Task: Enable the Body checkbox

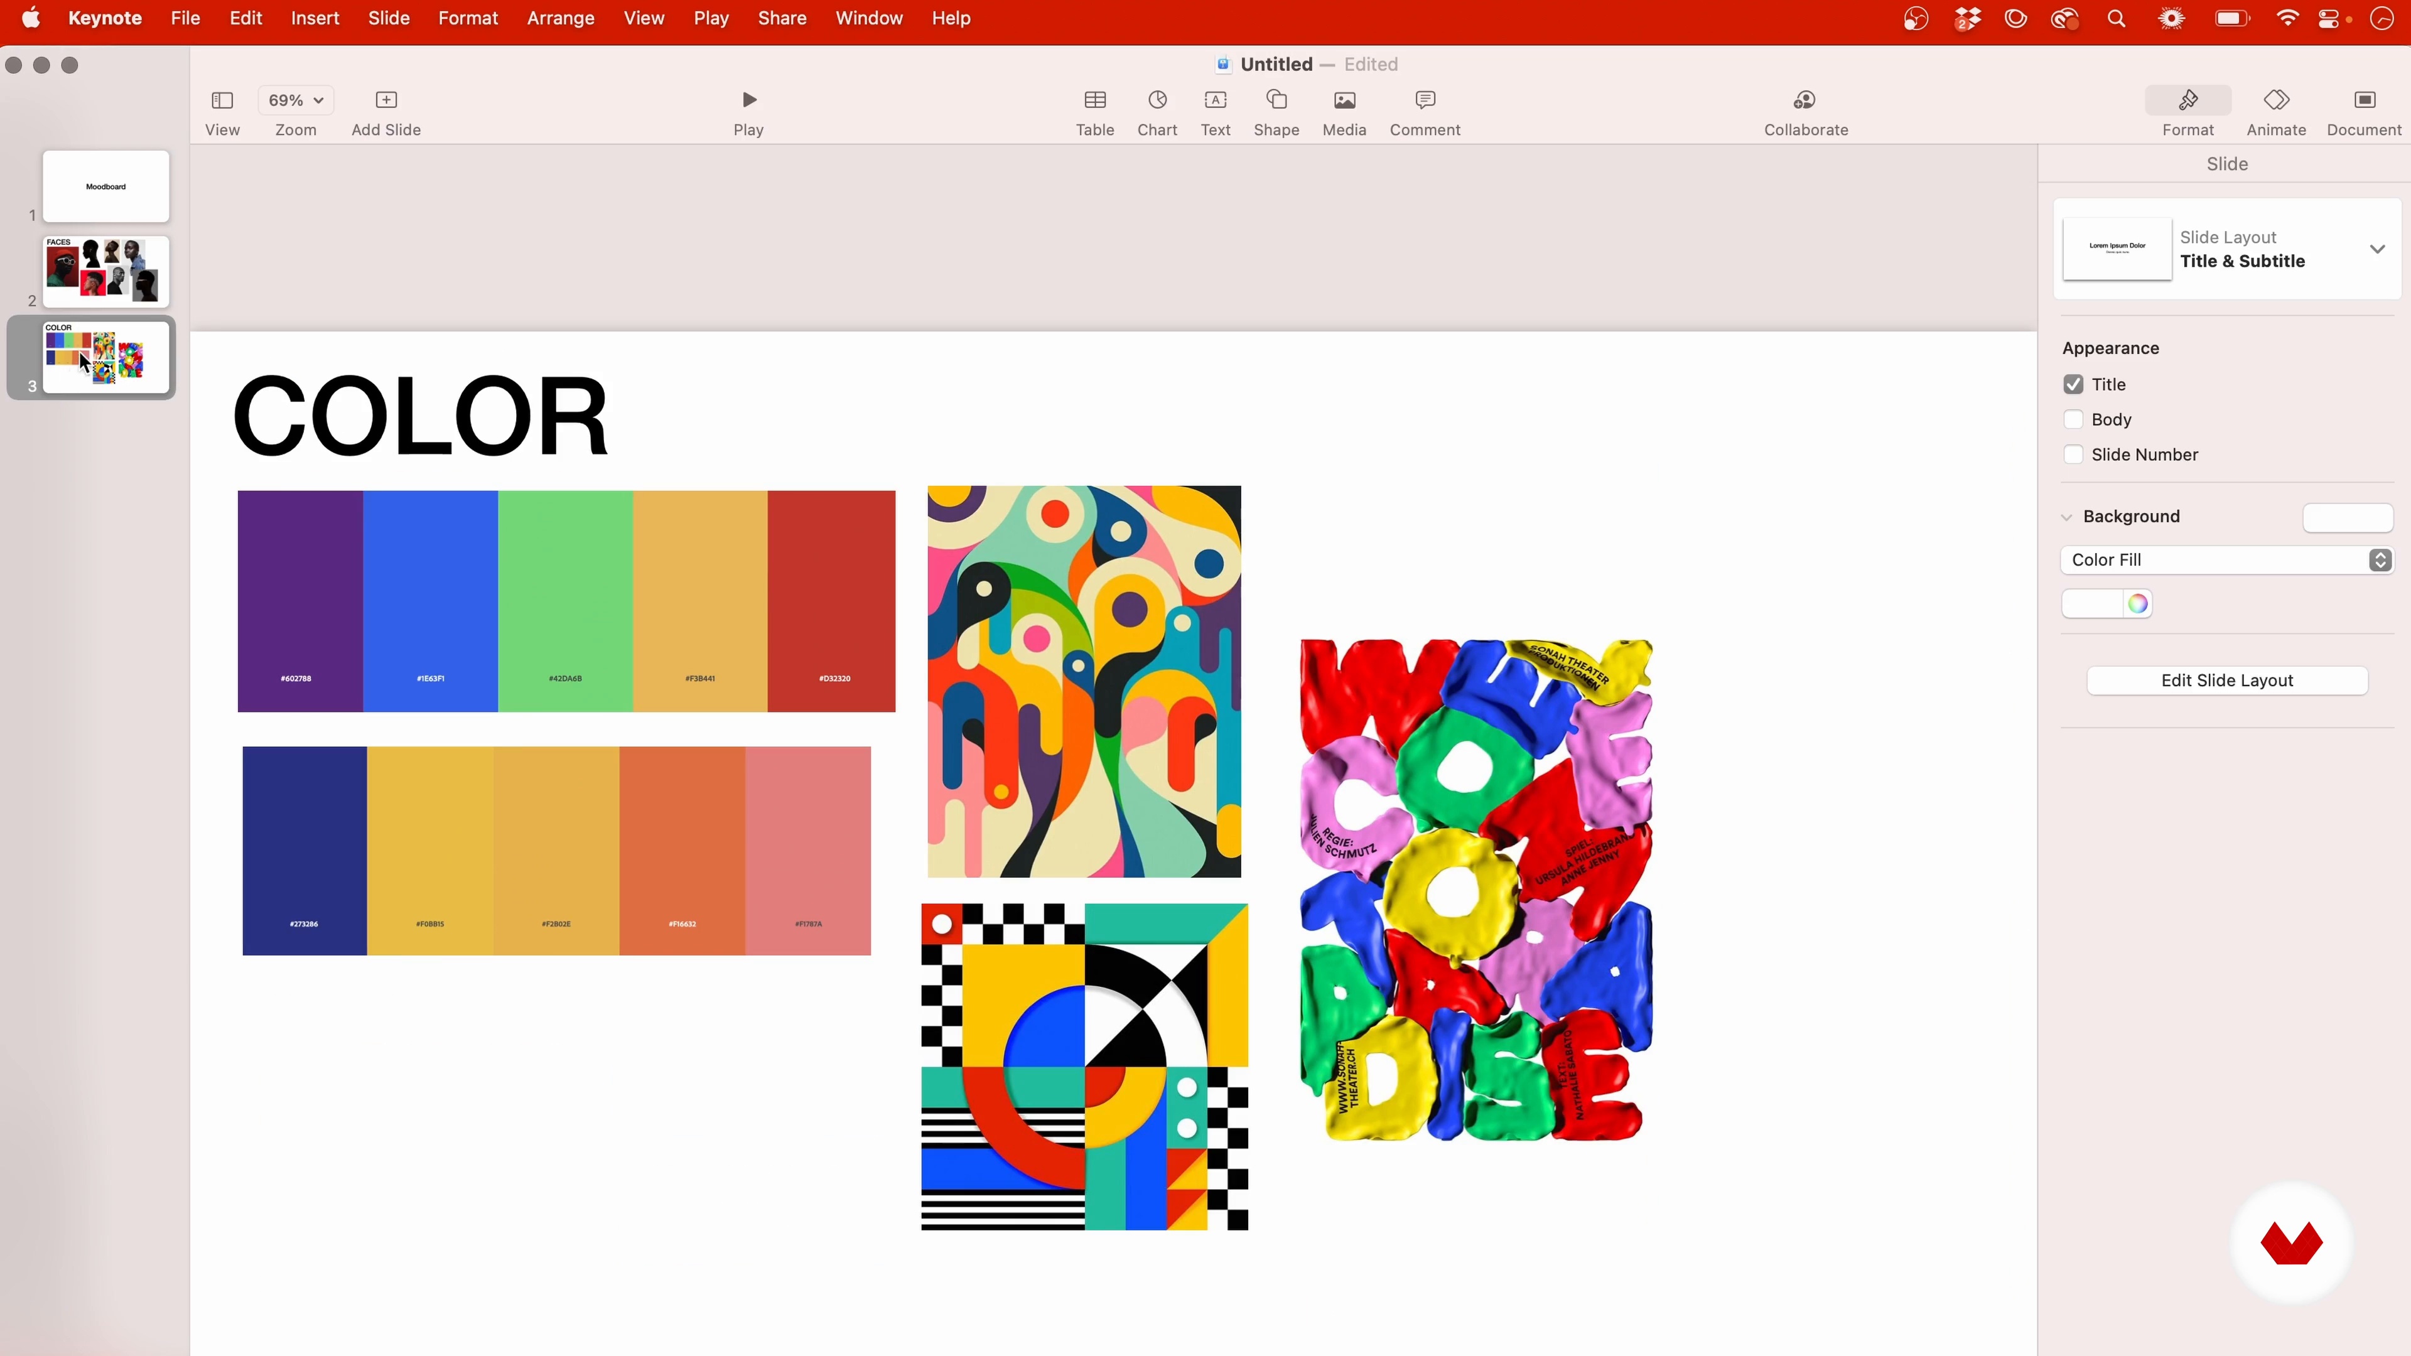Action: click(2073, 420)
